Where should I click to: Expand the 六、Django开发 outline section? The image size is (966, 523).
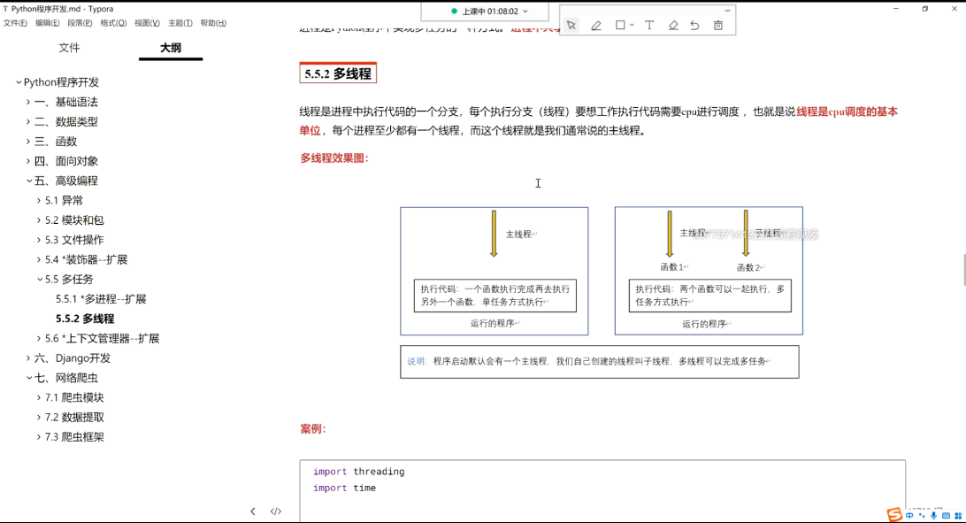point(28,358)
